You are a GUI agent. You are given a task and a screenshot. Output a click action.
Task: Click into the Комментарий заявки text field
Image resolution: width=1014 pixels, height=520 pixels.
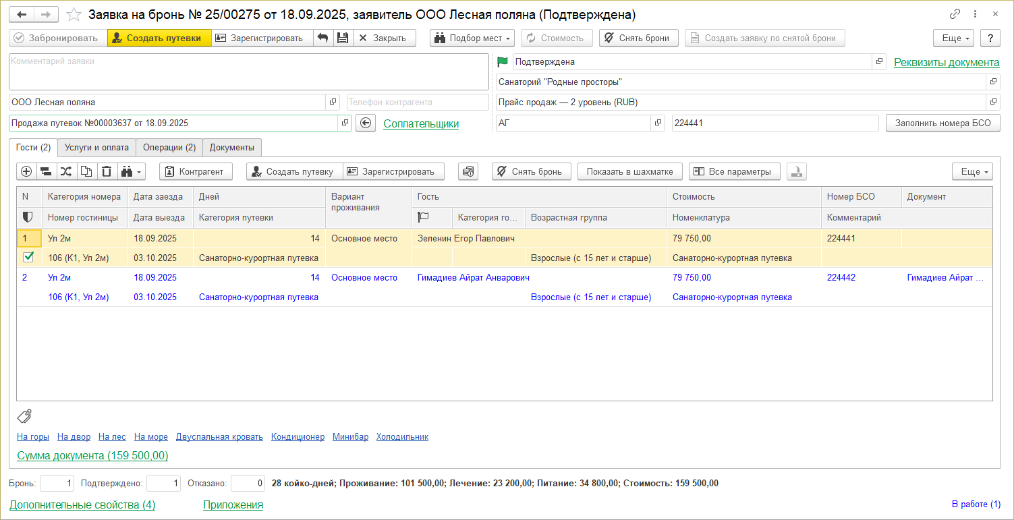point(248,72)
